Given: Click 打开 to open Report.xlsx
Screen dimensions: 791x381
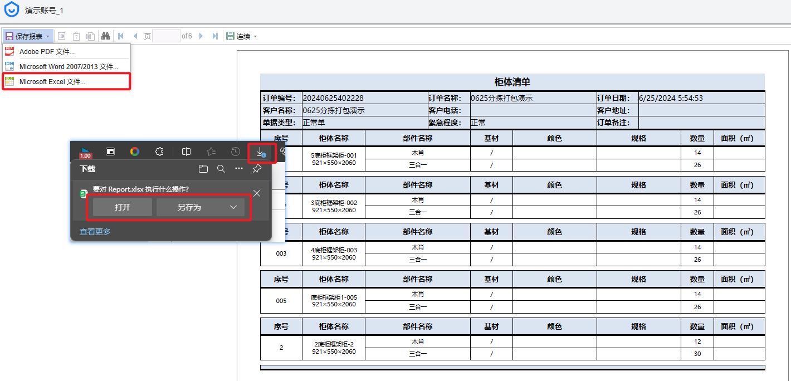Looking at the screenshot, I should [123, 207].
